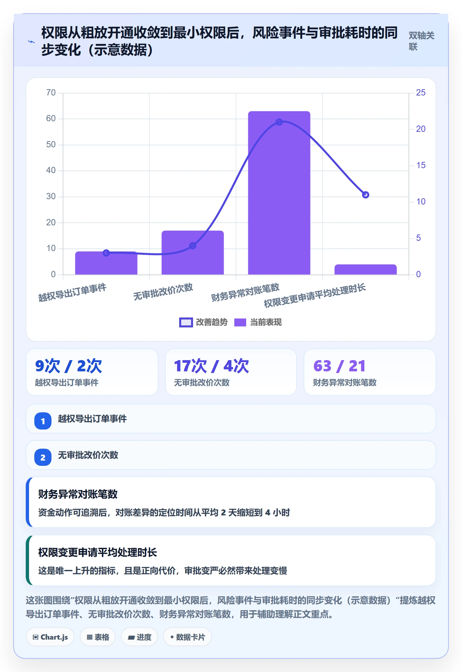Click the line point above the 权限变更申请平均处理时长 bar
The height and width of the screenshot is (672, 462).
point(366,195)
